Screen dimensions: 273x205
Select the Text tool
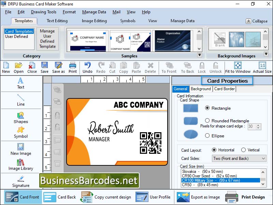pyautogui.click(x=20, y=84)
